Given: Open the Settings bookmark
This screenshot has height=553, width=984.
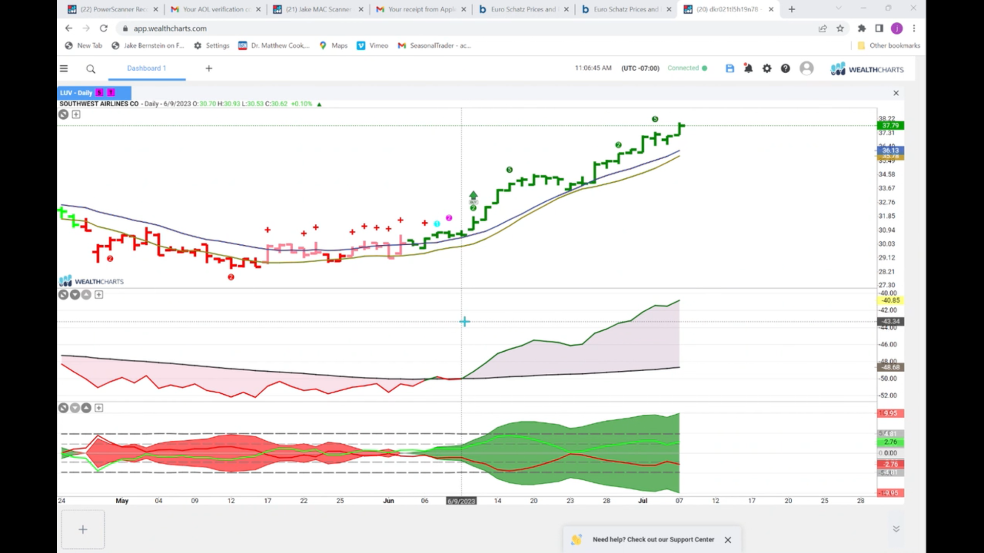Looking at the screenshot, I should (212, 46).
